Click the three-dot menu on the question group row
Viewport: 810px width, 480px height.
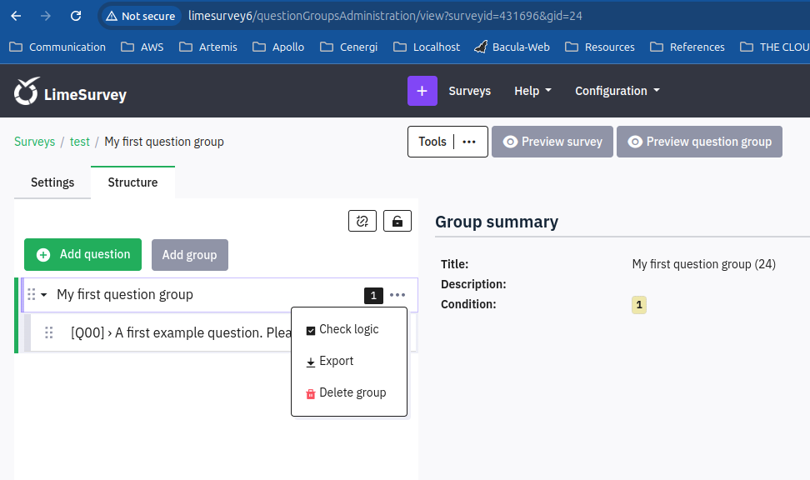coord(397,295)
